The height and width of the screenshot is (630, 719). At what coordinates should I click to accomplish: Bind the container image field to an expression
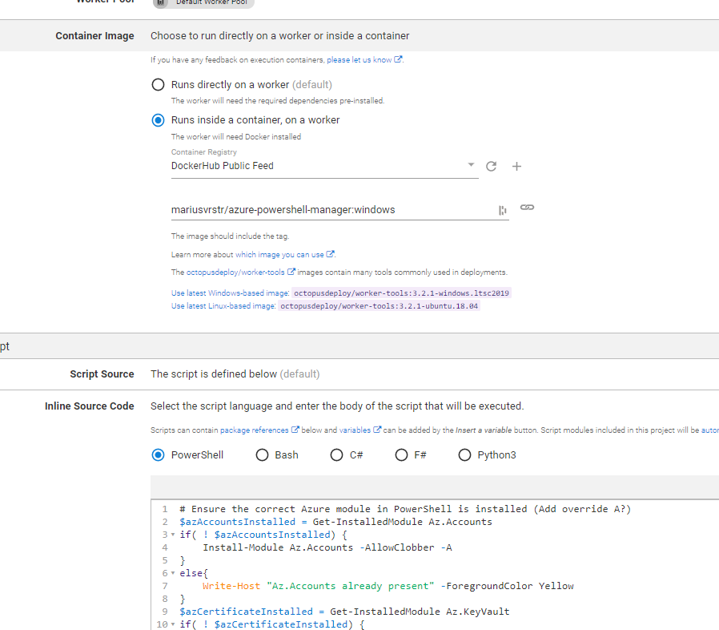(x=528, y=208)
